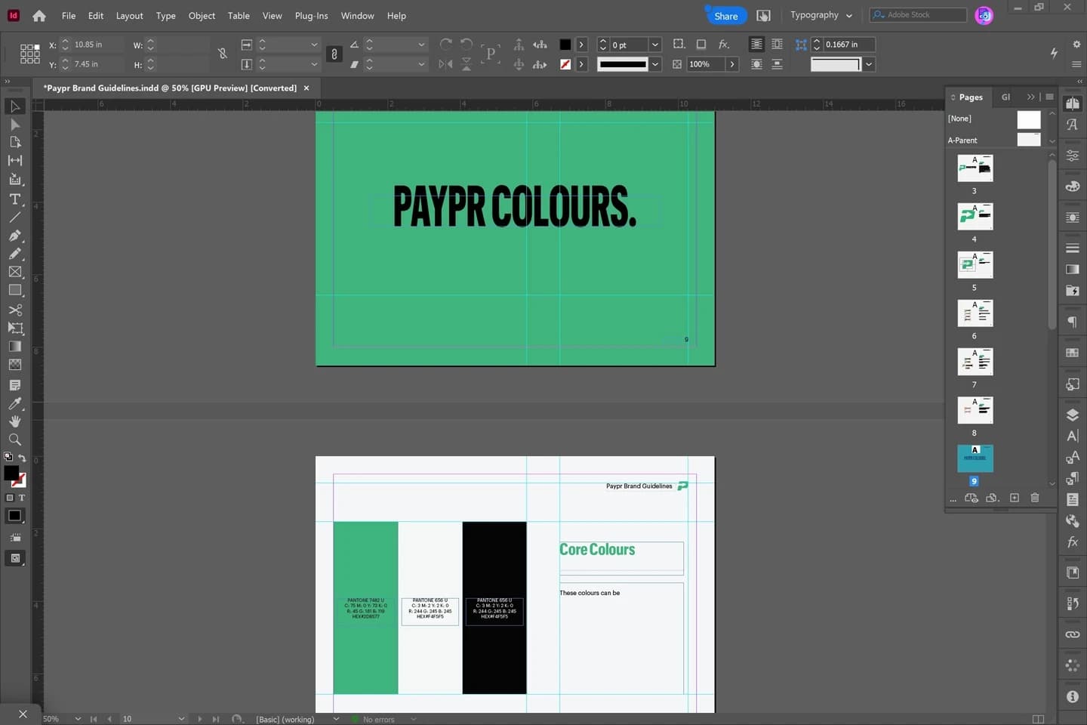Open Pages panel flyout menu
Viewport: 1087px width, 725px height.
pos(1049,97)
